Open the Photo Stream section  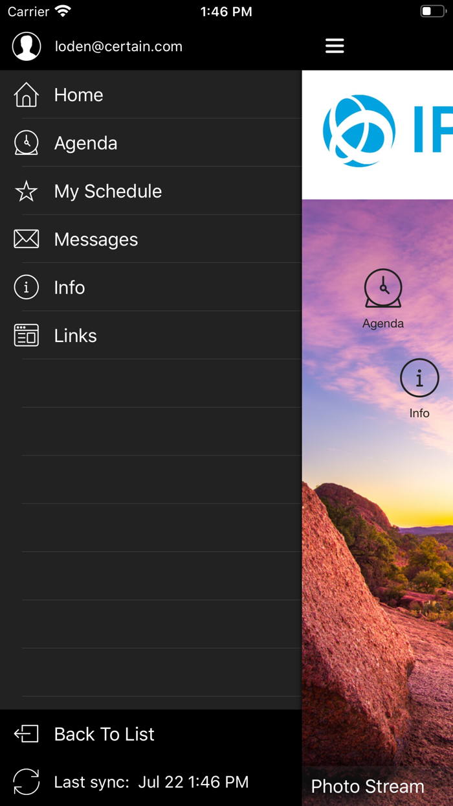[x=377, y=787]
